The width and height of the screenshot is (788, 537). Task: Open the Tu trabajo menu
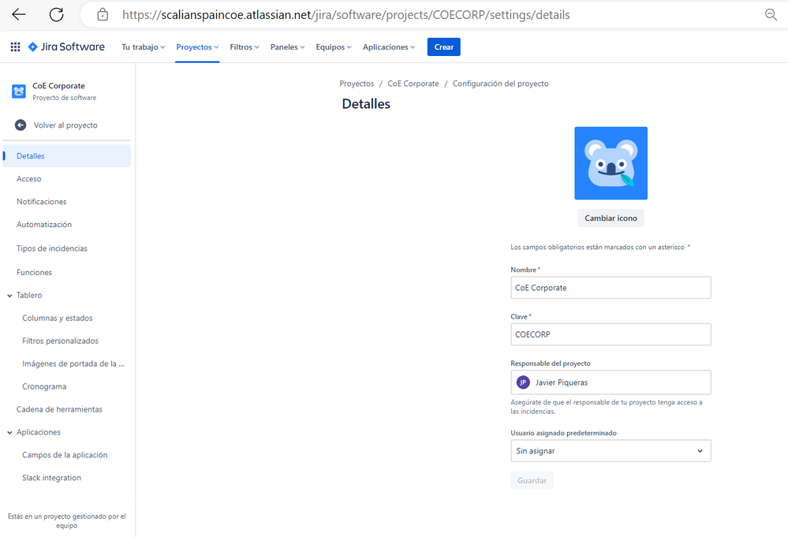coord(144,47)
